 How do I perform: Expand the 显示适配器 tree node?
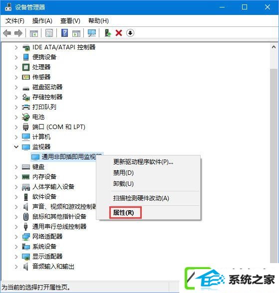click(16, 256)
